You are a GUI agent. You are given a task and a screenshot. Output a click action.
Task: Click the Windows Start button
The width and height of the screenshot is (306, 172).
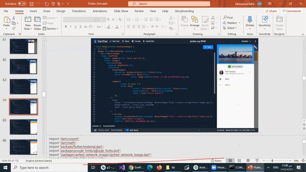[5, 168]
